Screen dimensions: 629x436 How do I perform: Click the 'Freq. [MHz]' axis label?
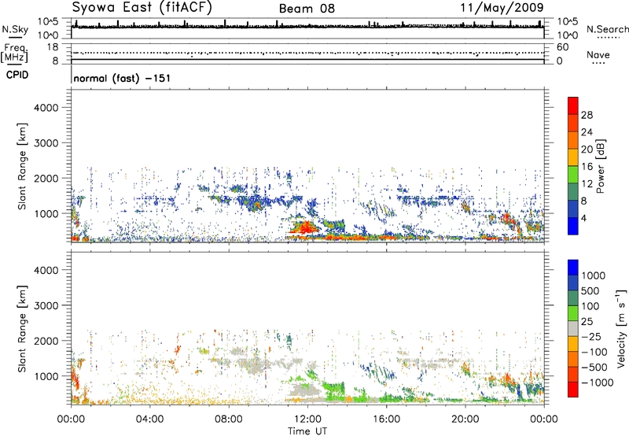(x=15, y=54)
